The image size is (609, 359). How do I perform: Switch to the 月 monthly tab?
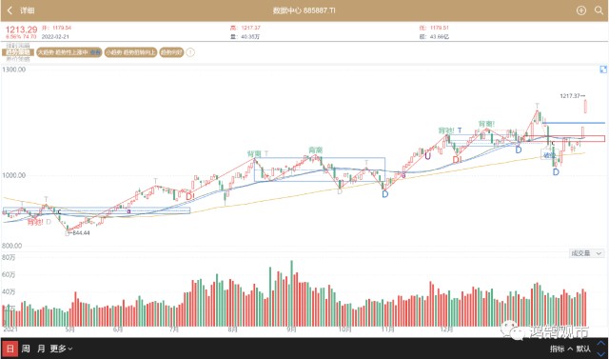pyautogui.click(x=41, y=349)
